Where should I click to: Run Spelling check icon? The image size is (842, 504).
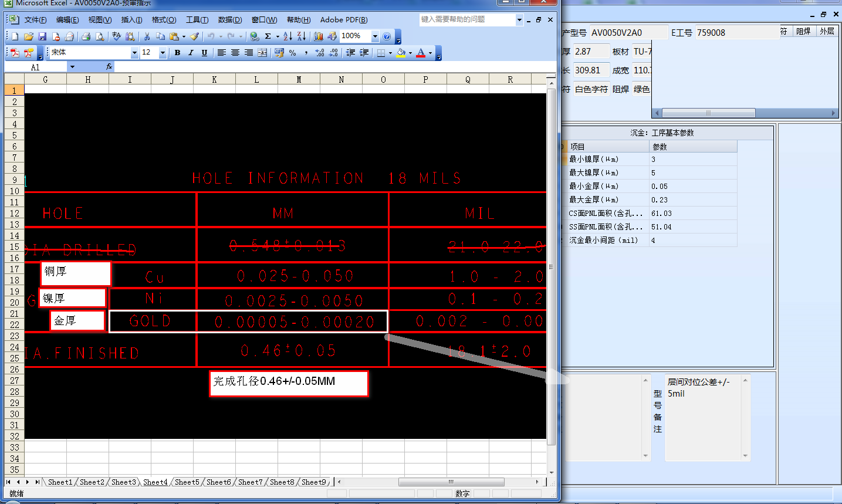point(116,36)
